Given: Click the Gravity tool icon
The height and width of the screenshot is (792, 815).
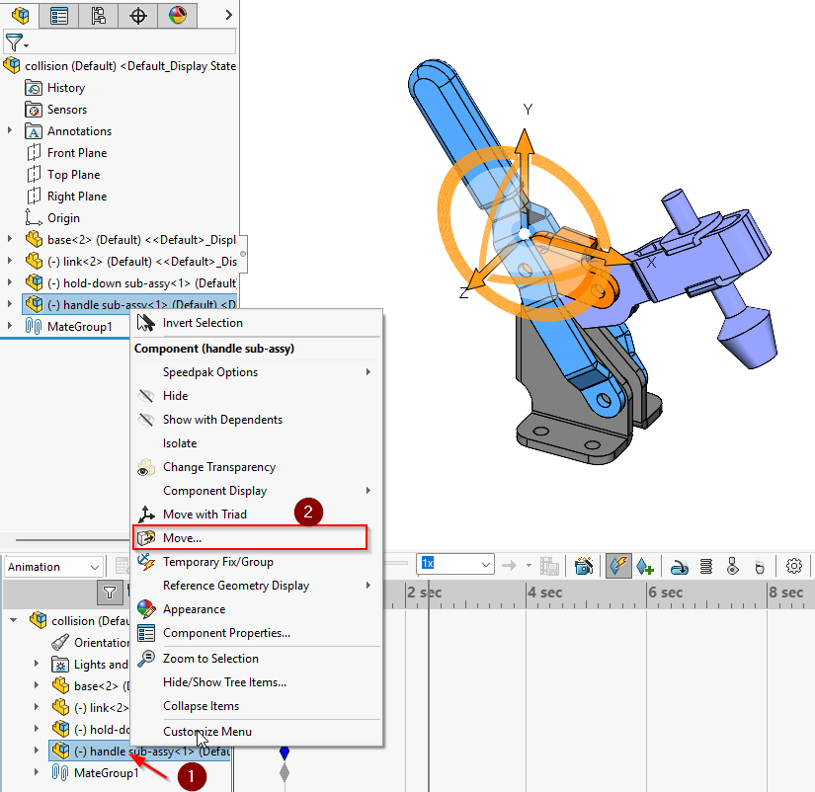Looking at the screenshot, I should coord(759,566).
